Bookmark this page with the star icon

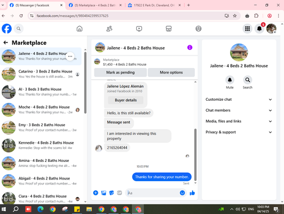coord(235,16)
